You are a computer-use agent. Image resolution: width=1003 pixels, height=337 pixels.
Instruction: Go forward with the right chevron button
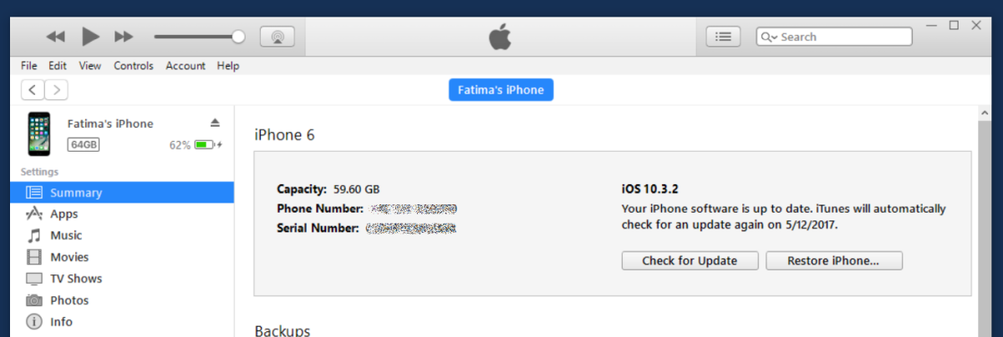(x=56, y=90)
